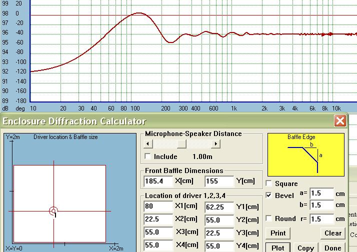Click the right arrow of distance scrollbar
Image resolution: width=357 pixels, height=252 pixels.
(215, 144)
